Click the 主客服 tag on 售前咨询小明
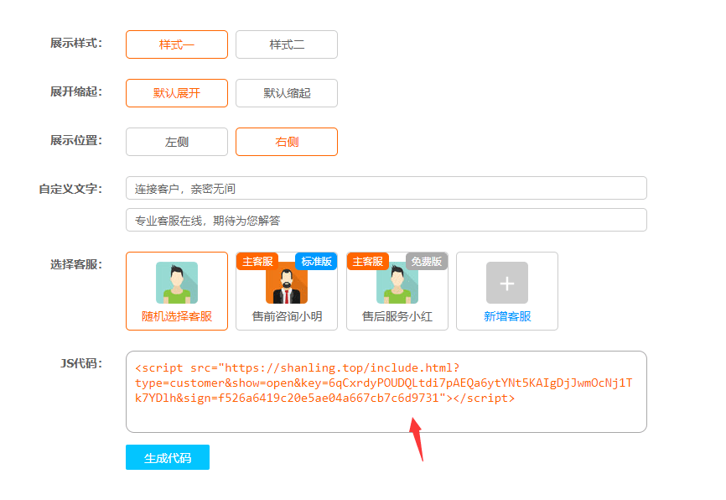 point(257,262)
